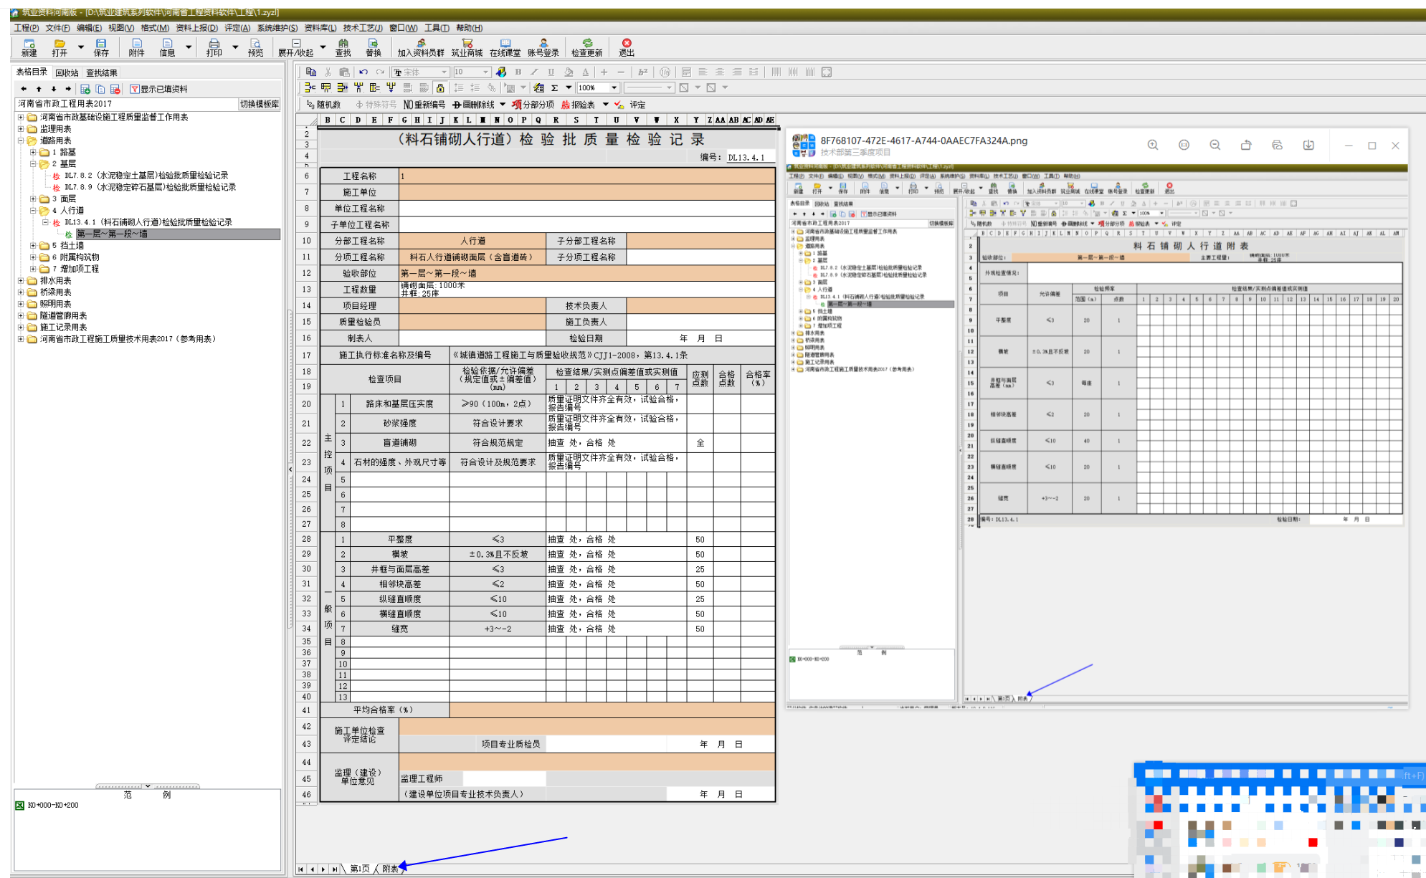
Task: Expand the 5 挡土墙 tree folder
Action: tap(33, 245)
